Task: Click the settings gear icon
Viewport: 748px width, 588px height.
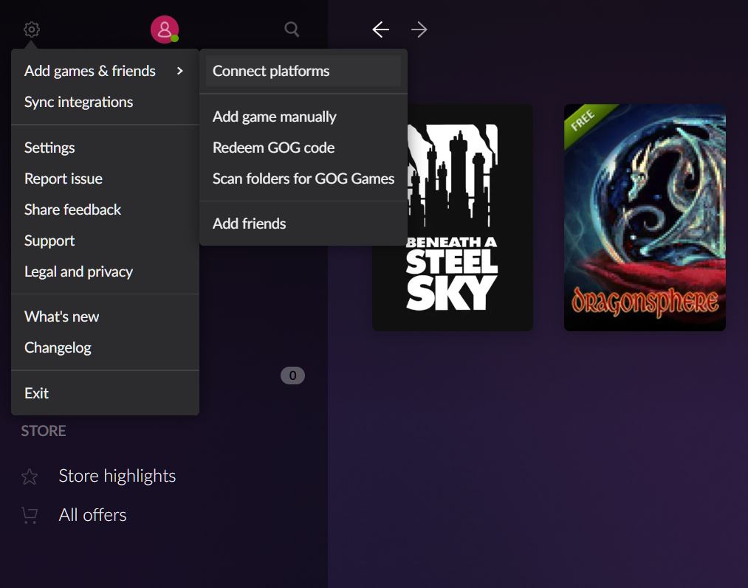Action: click(x=32, y=30)
